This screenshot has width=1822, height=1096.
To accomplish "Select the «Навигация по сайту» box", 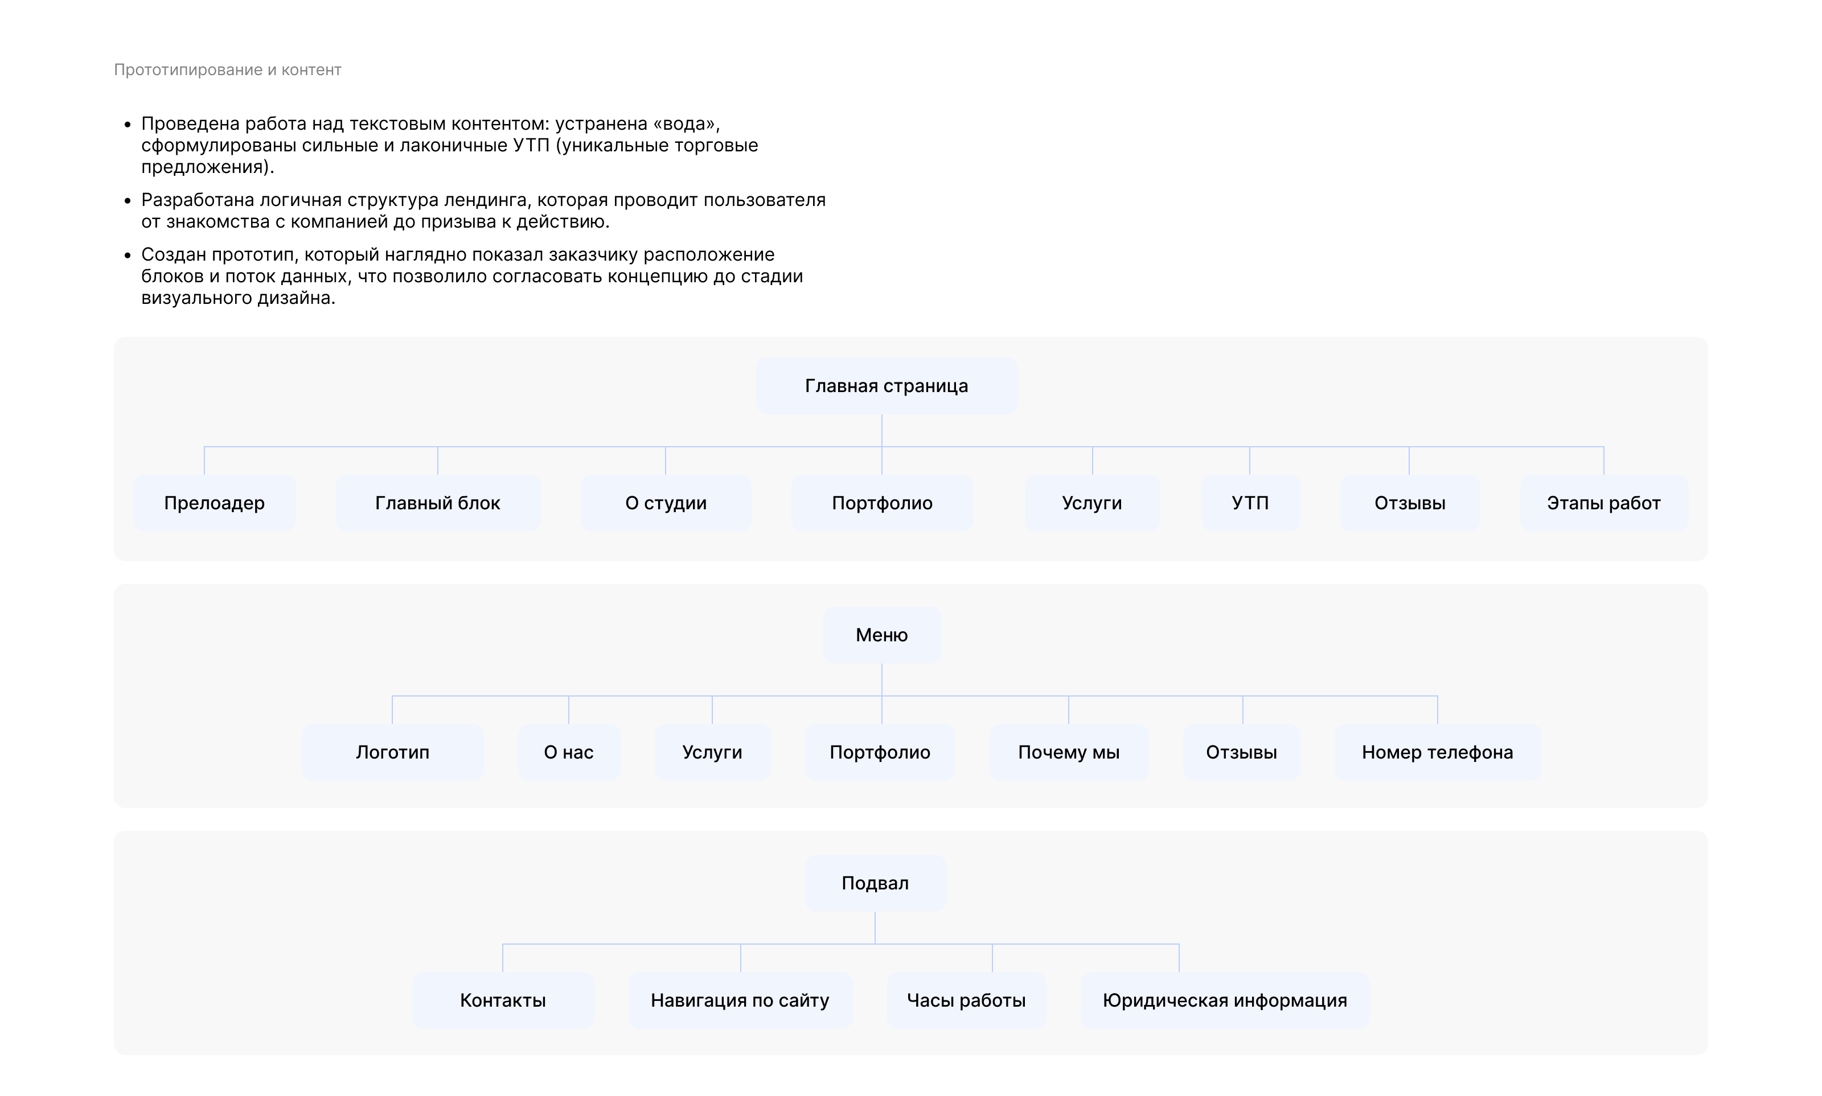I will pos(740,1000).
